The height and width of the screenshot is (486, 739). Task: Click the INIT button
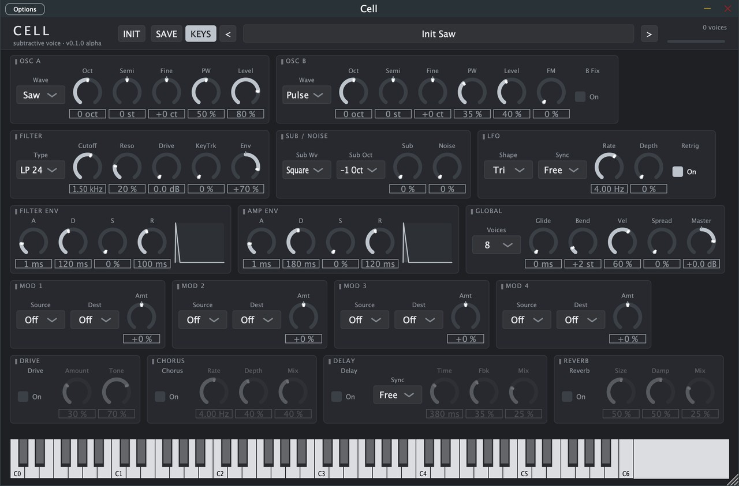[132, 34]
